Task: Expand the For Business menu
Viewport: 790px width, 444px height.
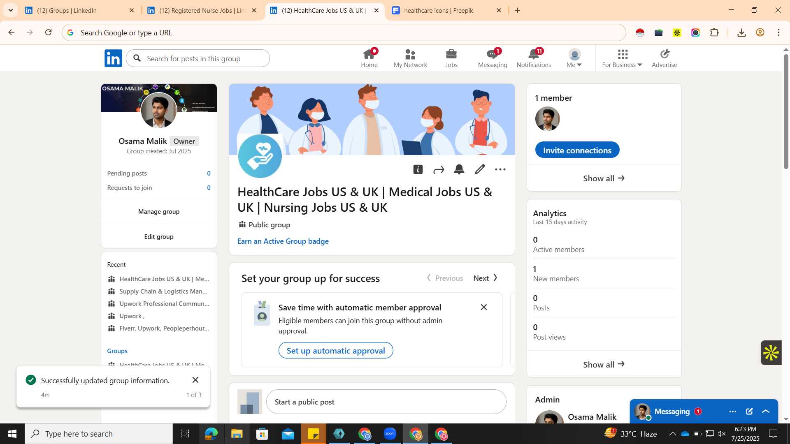Action: [x=622, y=58]
